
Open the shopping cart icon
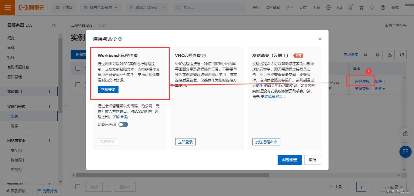[x=361, y=7]
